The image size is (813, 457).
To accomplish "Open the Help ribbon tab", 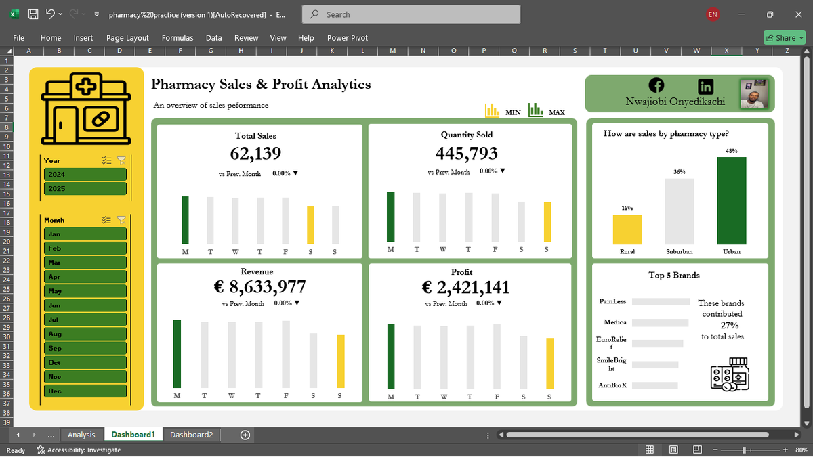I will (x=306, y=38).
